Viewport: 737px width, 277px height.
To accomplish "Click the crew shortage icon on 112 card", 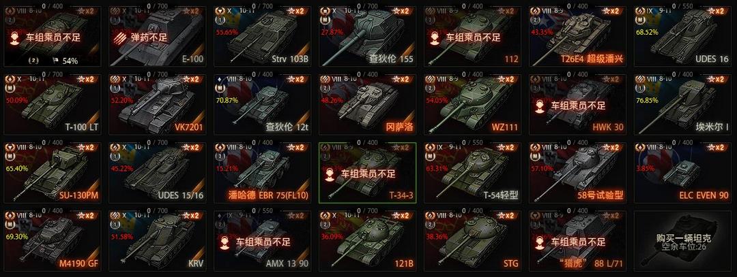I will click(x=435, y=38).
